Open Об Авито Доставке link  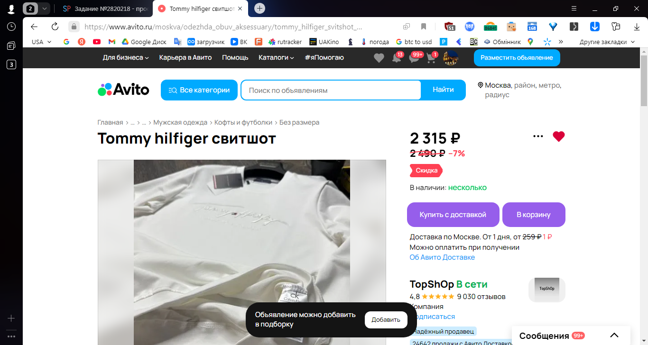442,257
